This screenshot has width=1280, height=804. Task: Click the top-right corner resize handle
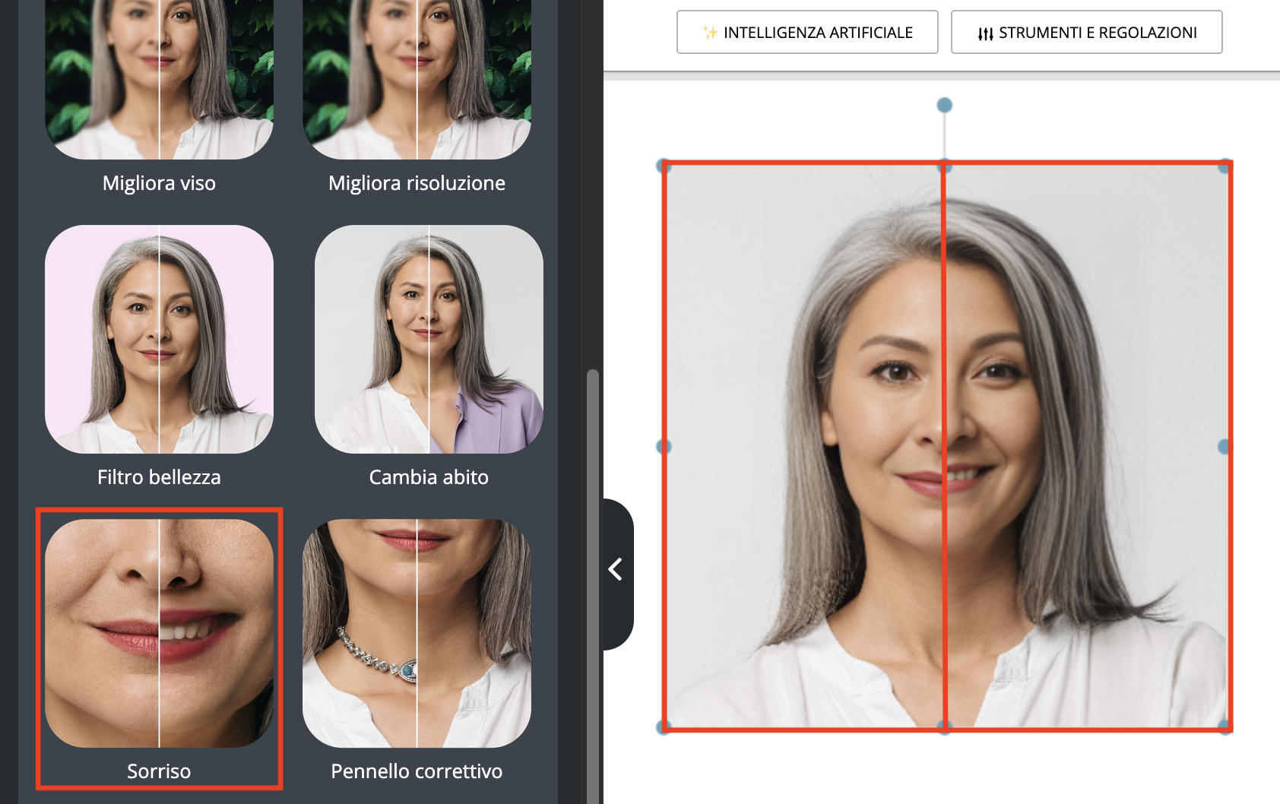[x=1225, y=166]
